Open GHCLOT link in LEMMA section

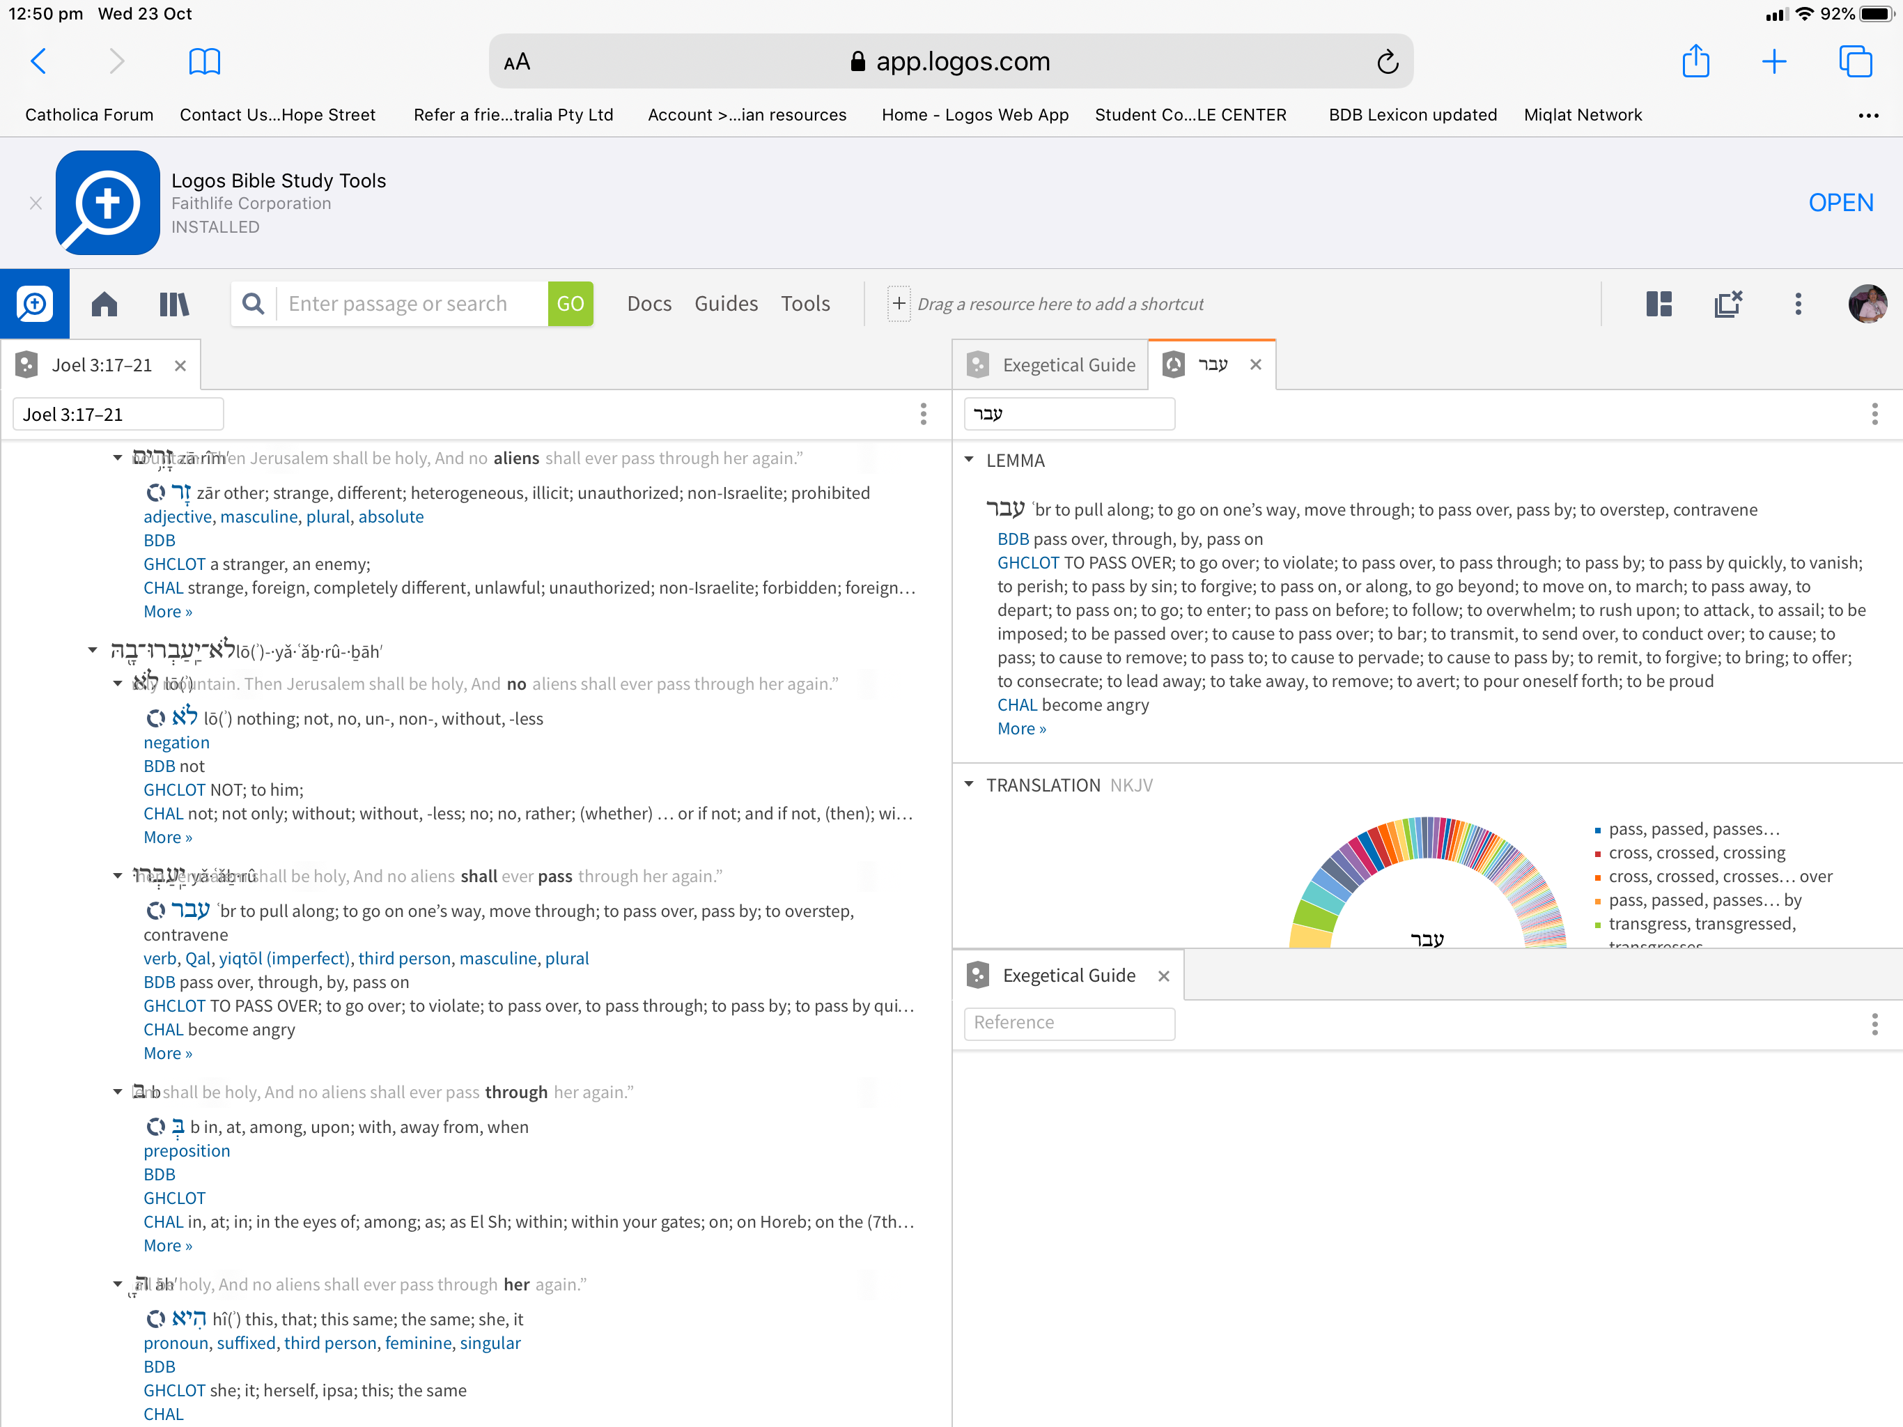tap(1028, 562)
